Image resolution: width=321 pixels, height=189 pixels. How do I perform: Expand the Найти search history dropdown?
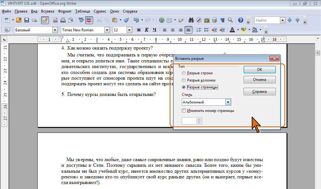pos(282,20)
